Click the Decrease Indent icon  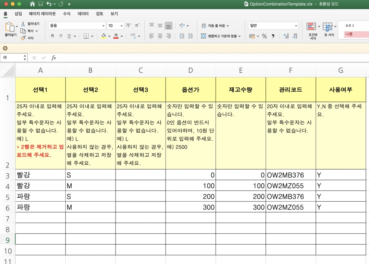(182, 36)
